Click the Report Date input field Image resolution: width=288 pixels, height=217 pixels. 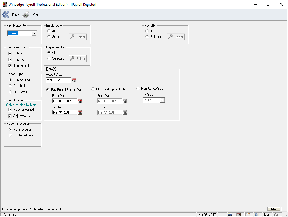point(58,80)
